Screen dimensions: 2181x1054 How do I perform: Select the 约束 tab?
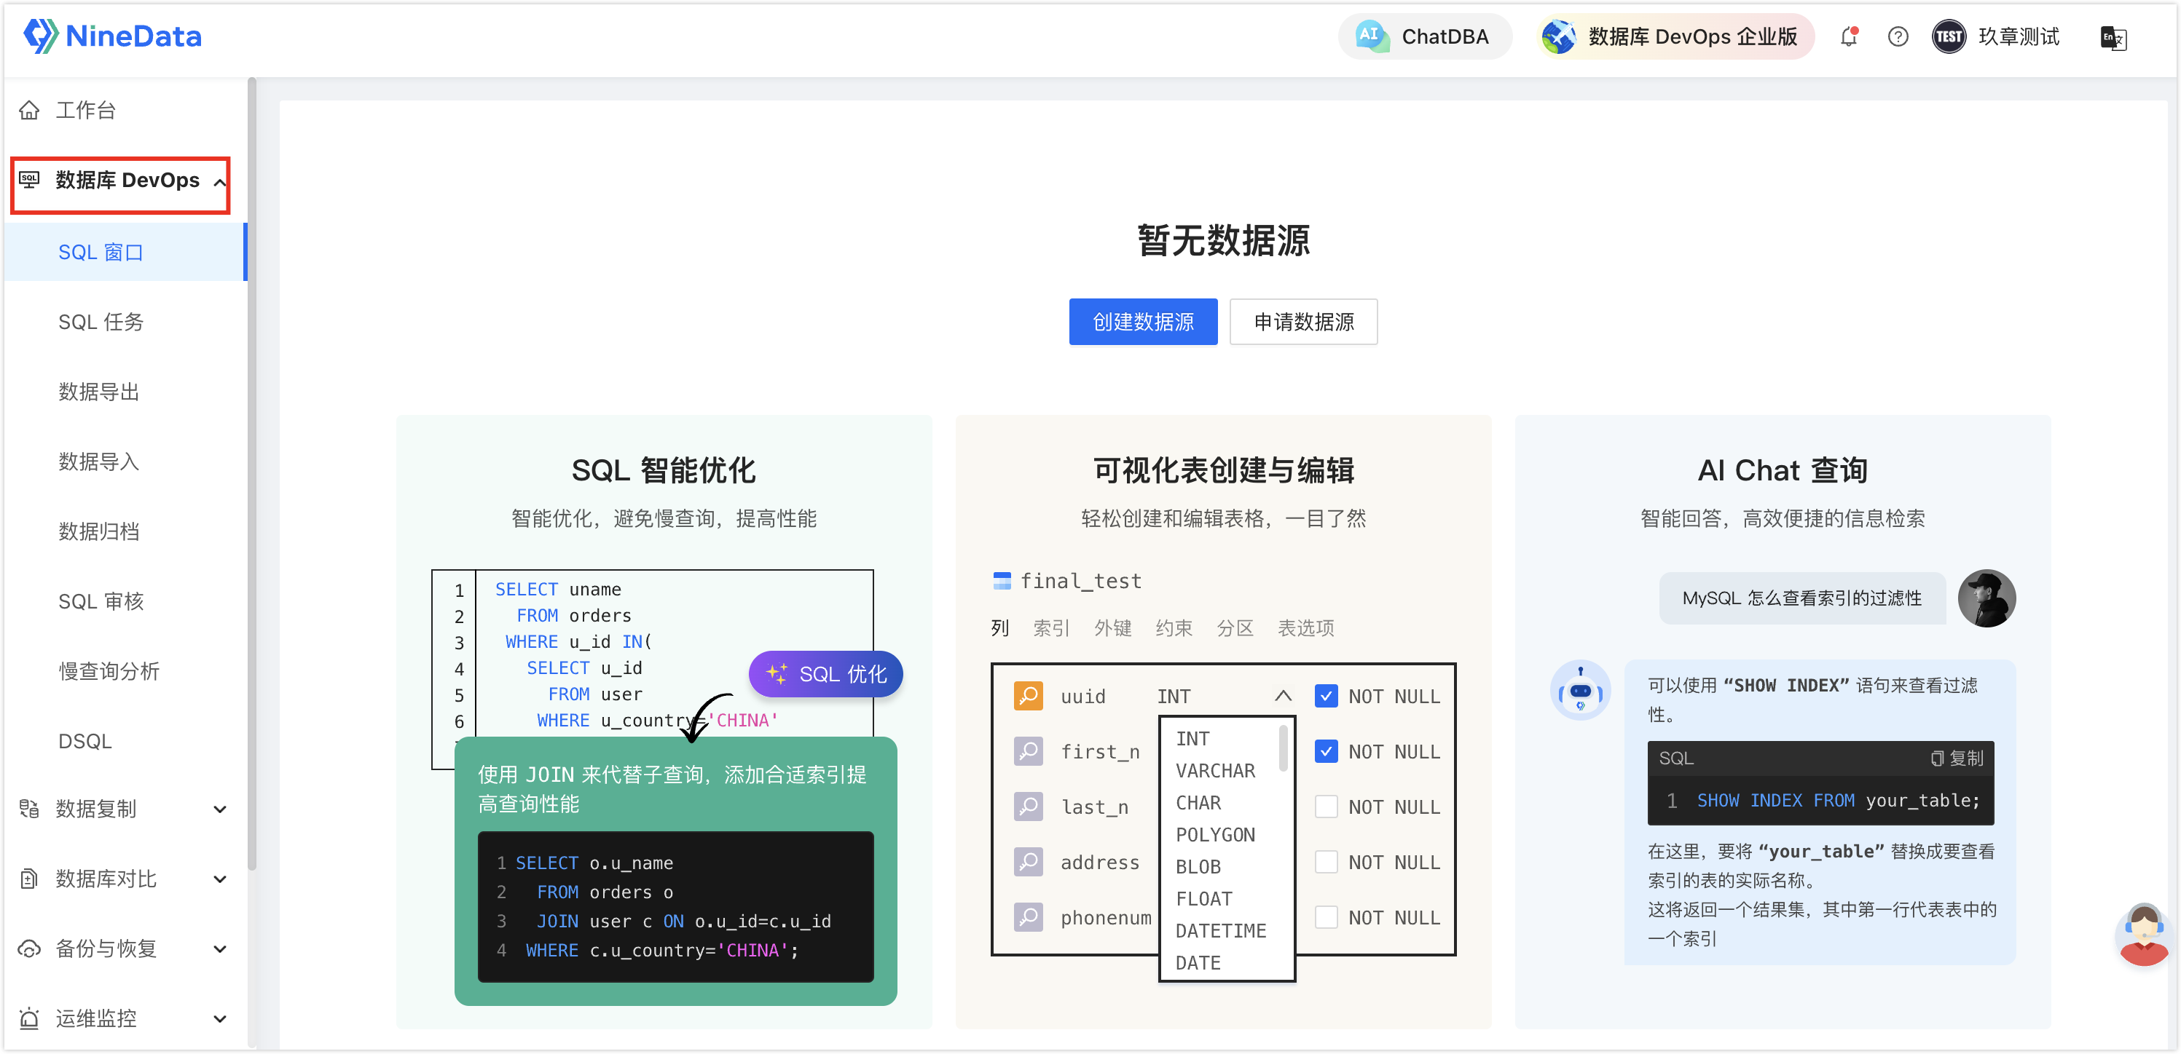1174,627
